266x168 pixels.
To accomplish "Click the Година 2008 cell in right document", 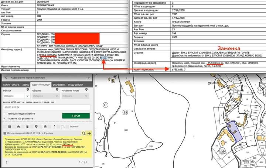I will (x=218, y=37).
